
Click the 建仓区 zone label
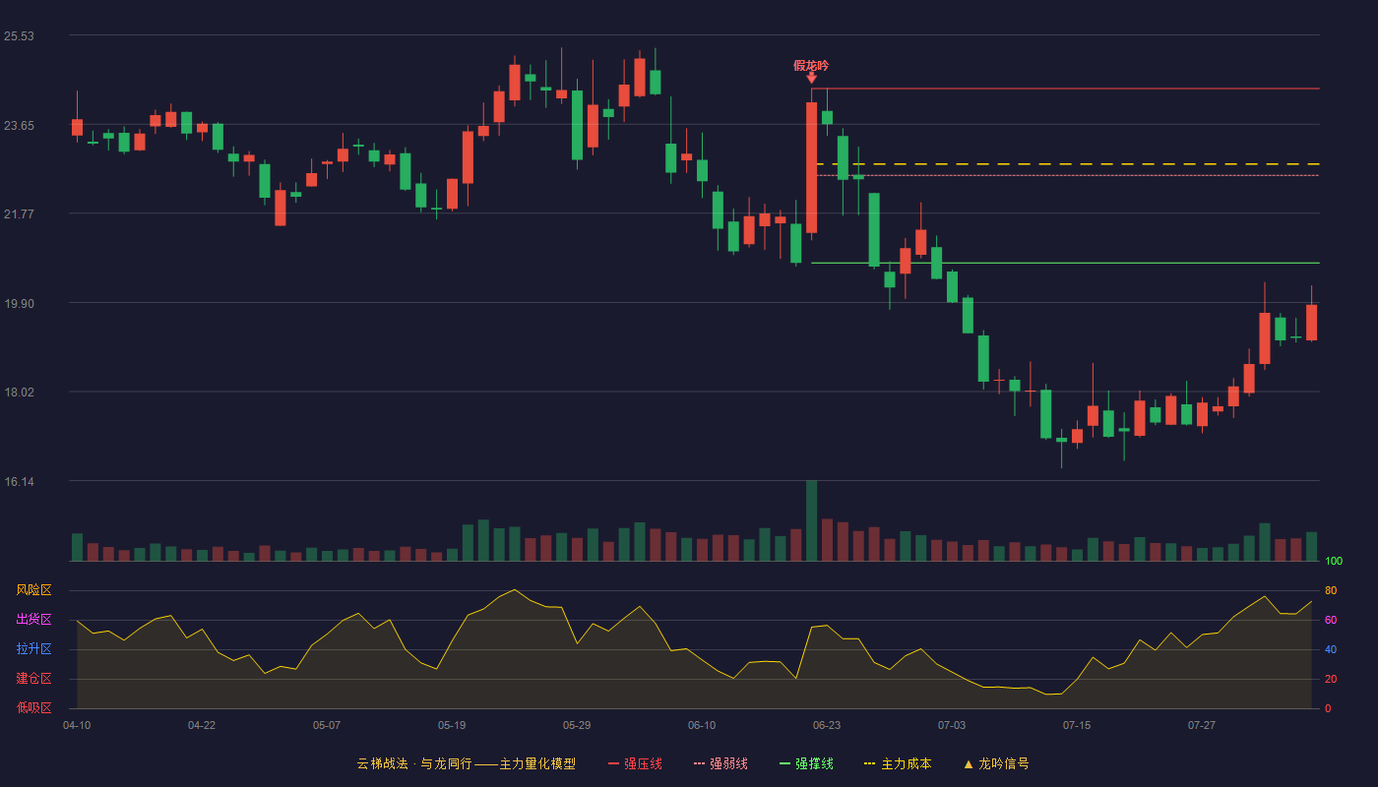point(33,679)
